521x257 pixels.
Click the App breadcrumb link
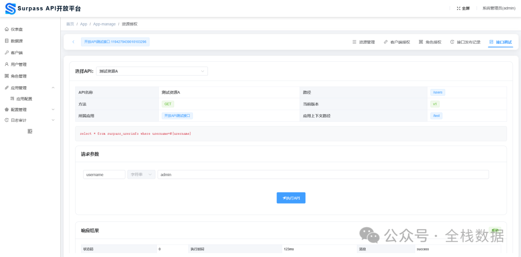[83, 24]
